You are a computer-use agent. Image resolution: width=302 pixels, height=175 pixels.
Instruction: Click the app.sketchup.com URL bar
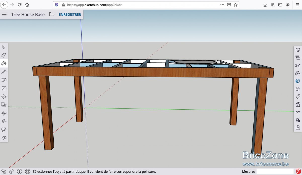[x=146, y=5]
